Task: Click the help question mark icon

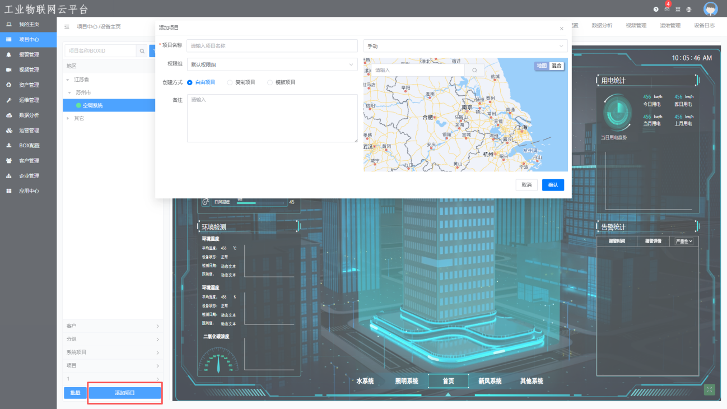Action: 656,10
